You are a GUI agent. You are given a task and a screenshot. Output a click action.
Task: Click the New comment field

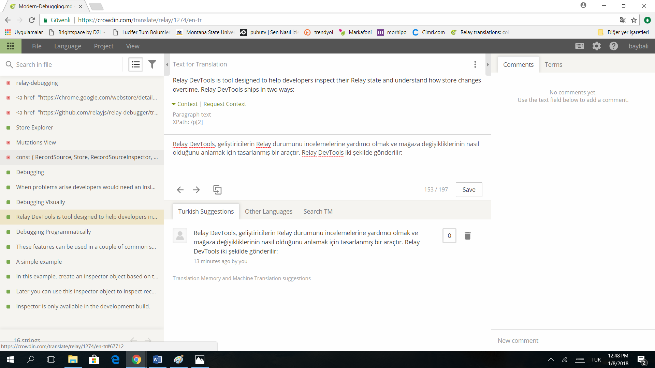click(573, 340)
